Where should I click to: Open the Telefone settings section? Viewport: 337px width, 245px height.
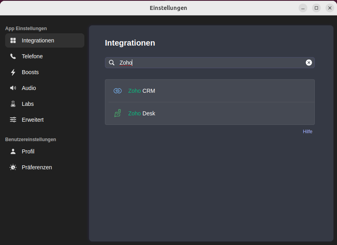tap(45, 56)
